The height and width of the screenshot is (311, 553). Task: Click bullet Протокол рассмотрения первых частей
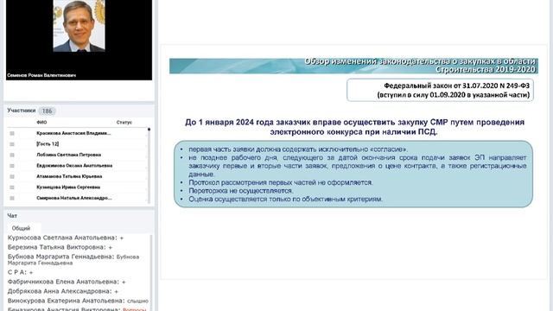[281, 182]
